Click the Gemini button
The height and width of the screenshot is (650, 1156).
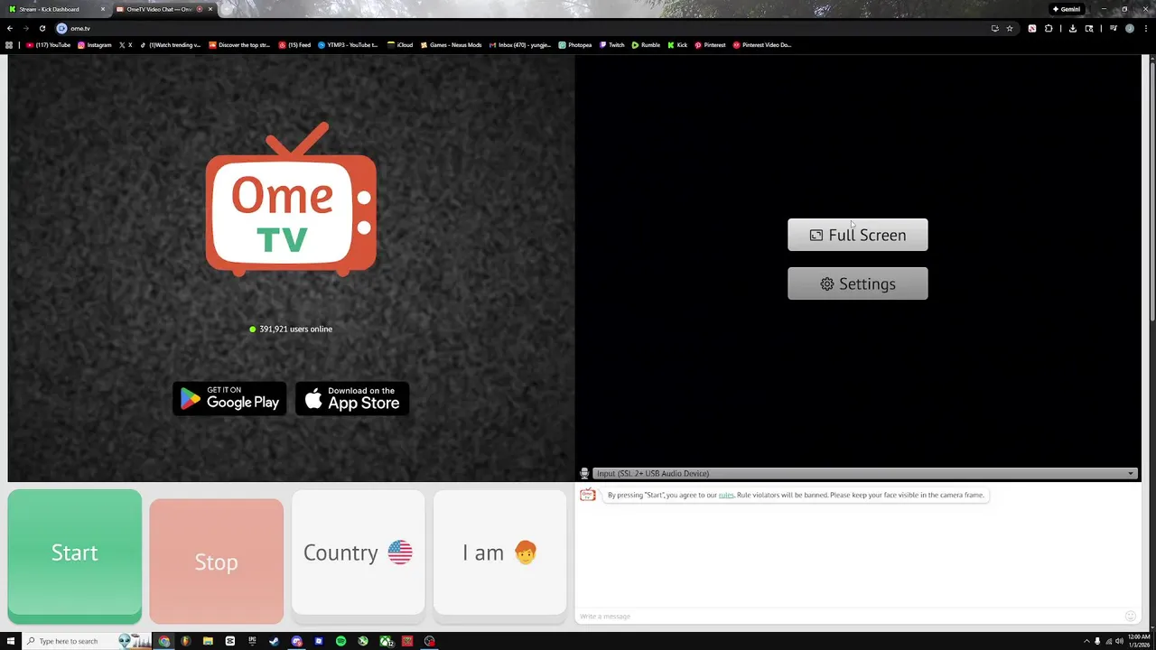(x=1067, y=9)
